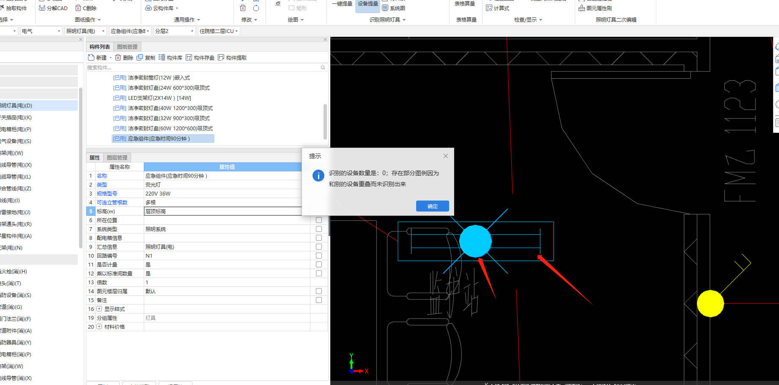Click the 名称 property link
The width and height of the screenshot is (779, 385).
point(102,176)
